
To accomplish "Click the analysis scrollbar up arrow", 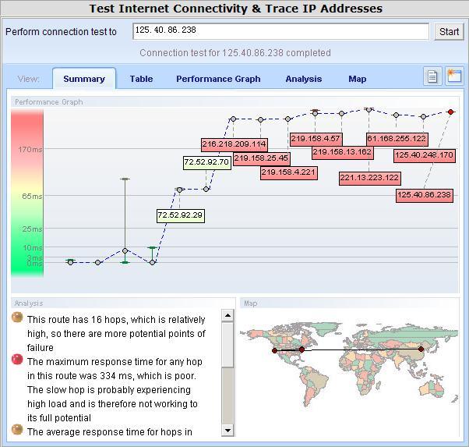I will click(x=227, y=316).
